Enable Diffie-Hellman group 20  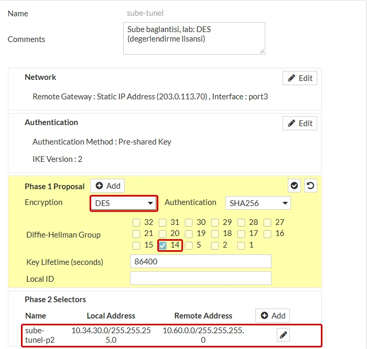(163, 234)
